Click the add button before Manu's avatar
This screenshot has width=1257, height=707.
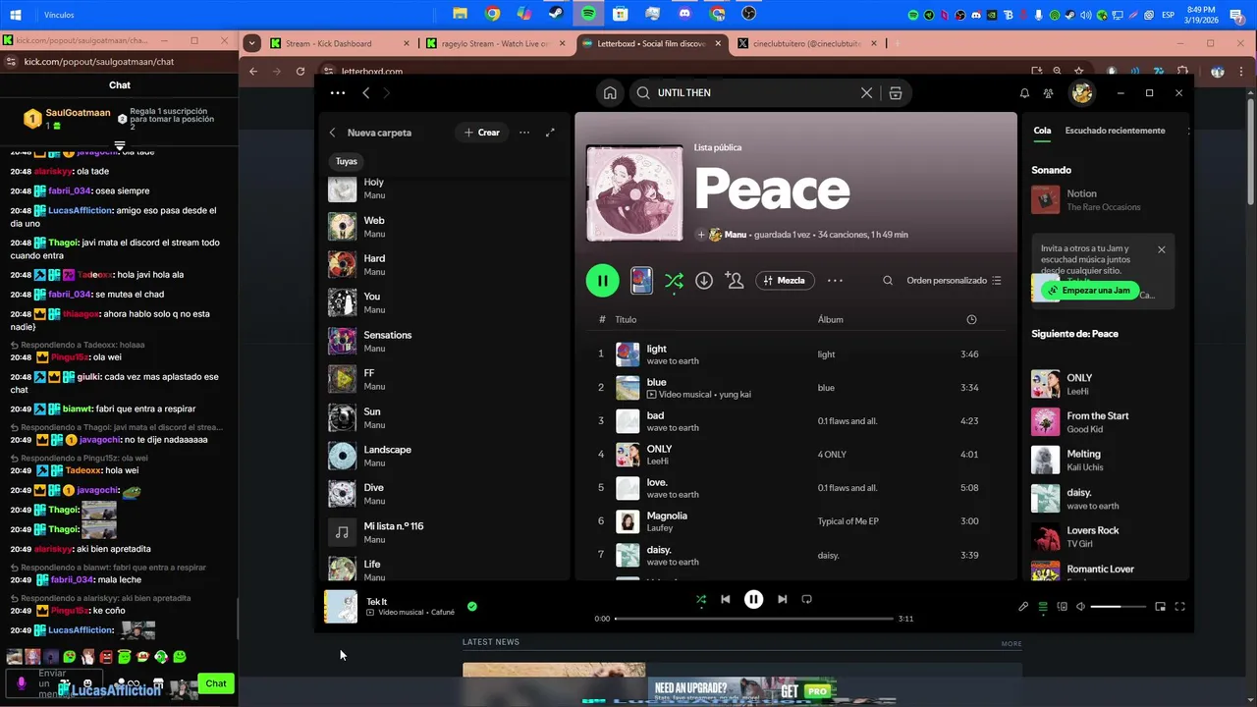(701, 235)
